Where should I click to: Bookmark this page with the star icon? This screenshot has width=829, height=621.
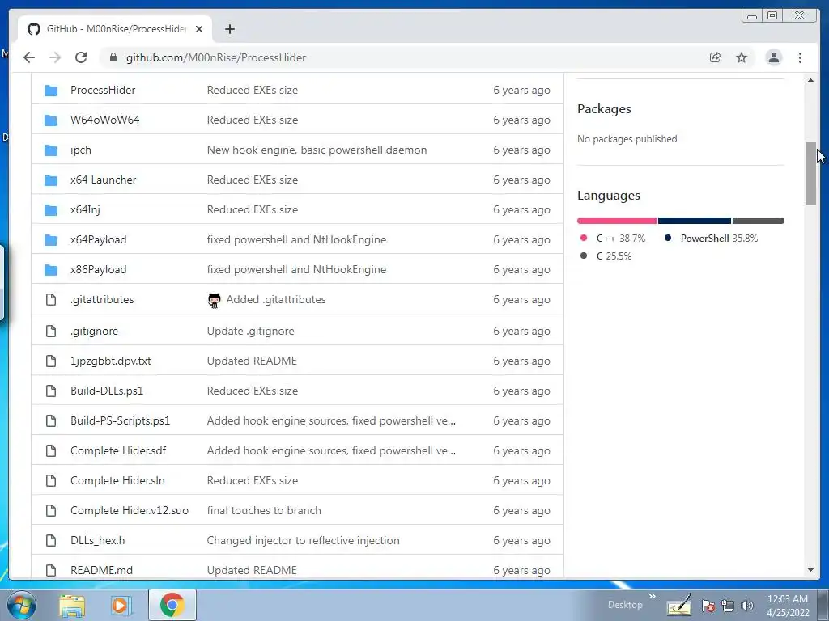tap(742, 57)
